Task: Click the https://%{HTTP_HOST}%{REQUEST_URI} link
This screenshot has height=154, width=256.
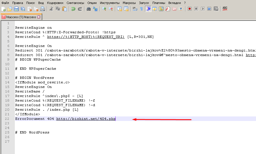Action: pos(86,37)
